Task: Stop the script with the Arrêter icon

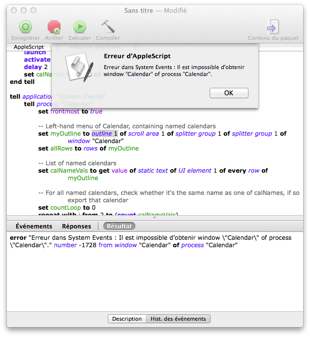Action: pyautogui.click(x=54, y=27)
